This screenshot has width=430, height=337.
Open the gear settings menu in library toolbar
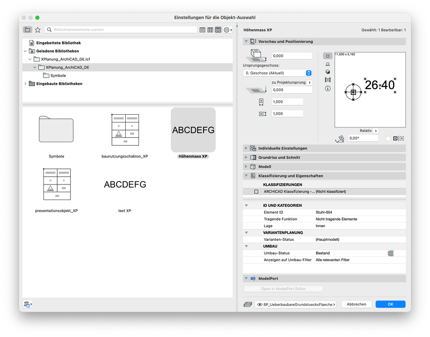[228, 30]
